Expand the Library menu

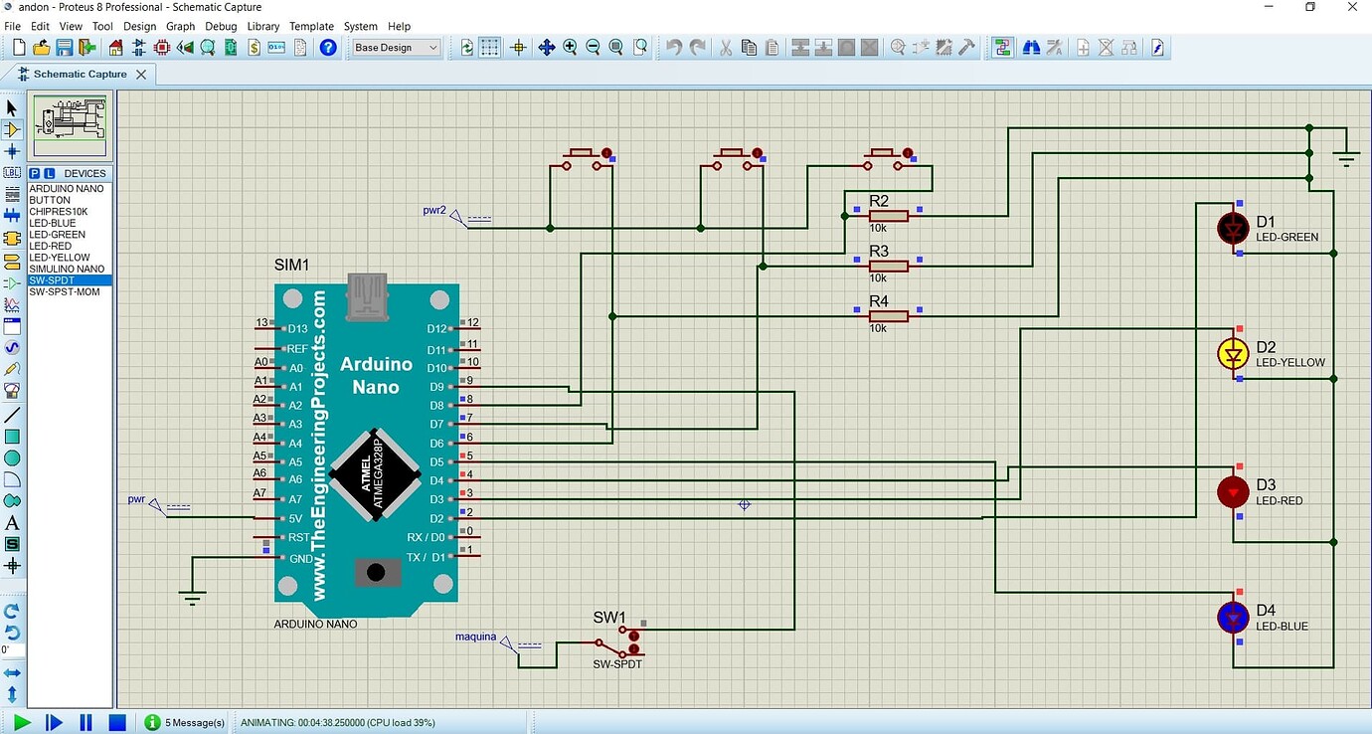coord(263,26)
